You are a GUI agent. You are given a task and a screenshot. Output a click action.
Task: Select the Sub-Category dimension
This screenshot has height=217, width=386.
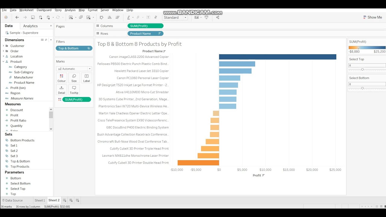point(24,72)
